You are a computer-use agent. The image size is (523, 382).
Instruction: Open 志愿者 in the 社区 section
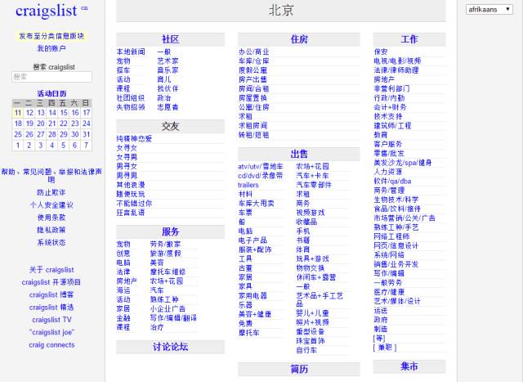click(168, 107)
